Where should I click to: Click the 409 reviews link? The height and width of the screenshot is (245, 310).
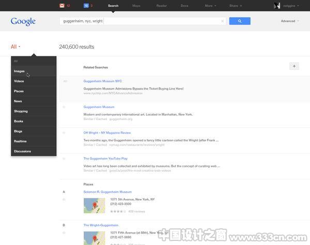click(136, 211)
